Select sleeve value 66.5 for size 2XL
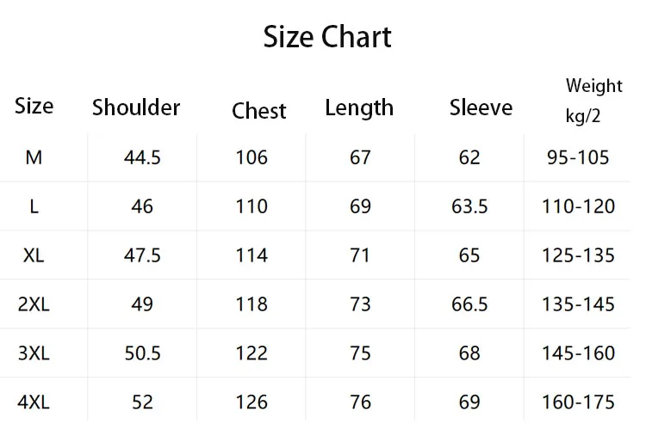This screenshot has height=430, width=646. pyautogui.click(x=469, y=304)
